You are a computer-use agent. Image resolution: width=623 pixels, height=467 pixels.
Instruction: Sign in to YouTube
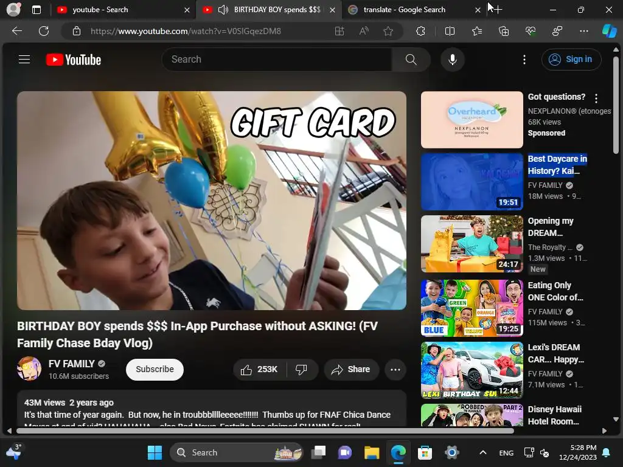[571, 59]
